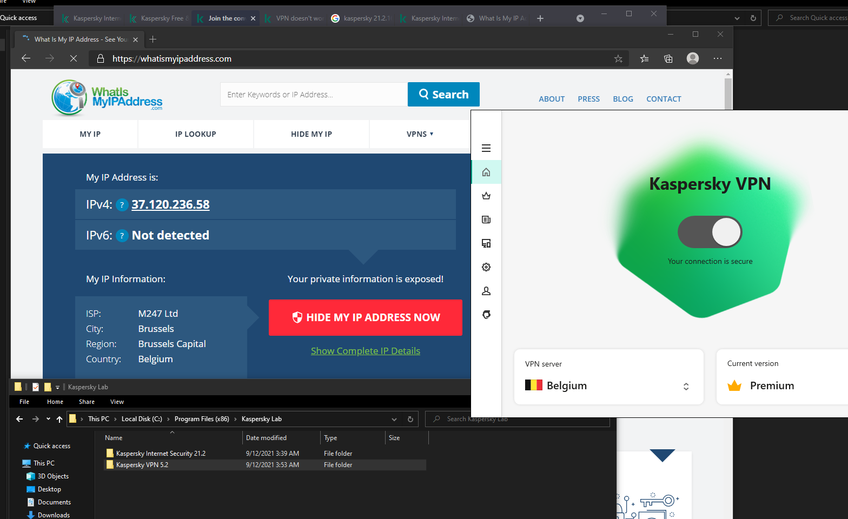848x519 pixels.
Task: Open Share ribbon tab in Explorer
Action: click(x=87, y=402)
